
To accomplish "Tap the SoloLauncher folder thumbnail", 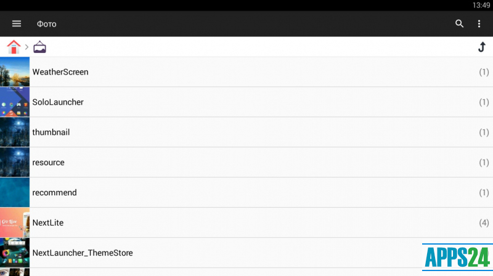I will [x=15, y=102].
